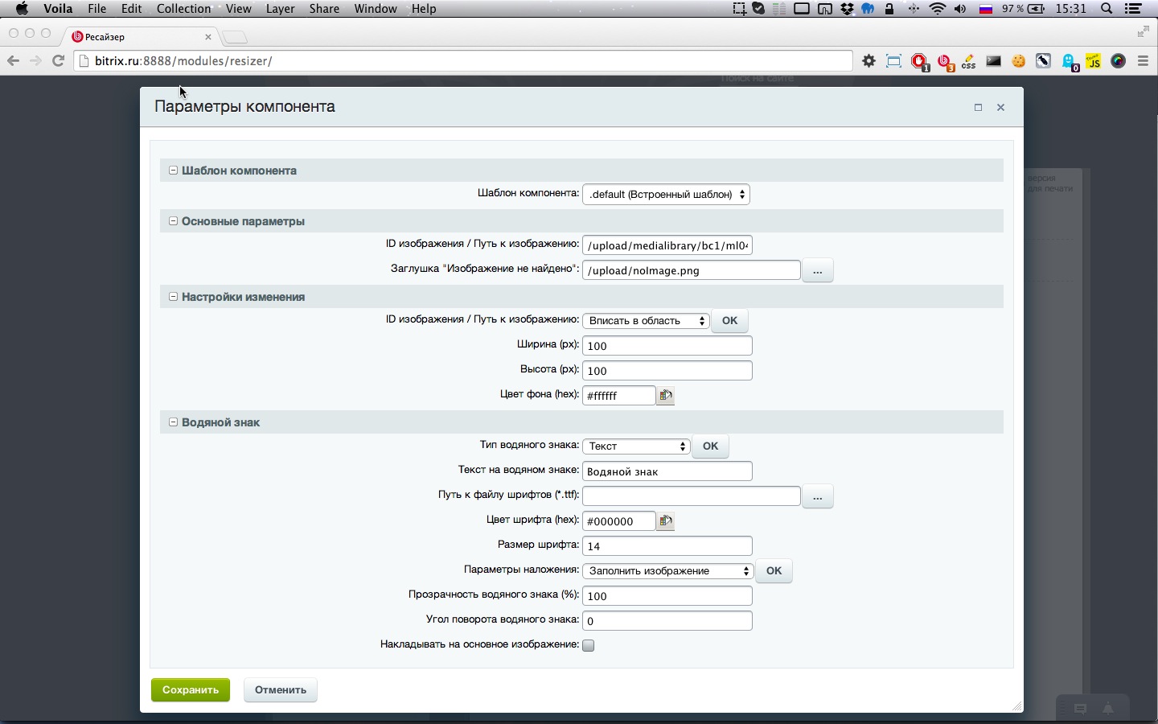Click the font color hex field
Viewport: 1158px width, 724px height.
coord(619,521)
